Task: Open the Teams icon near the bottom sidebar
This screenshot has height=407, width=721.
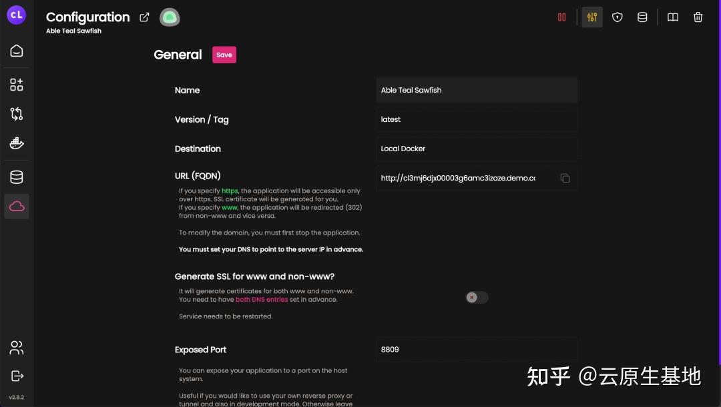Action: coord(17,348)
